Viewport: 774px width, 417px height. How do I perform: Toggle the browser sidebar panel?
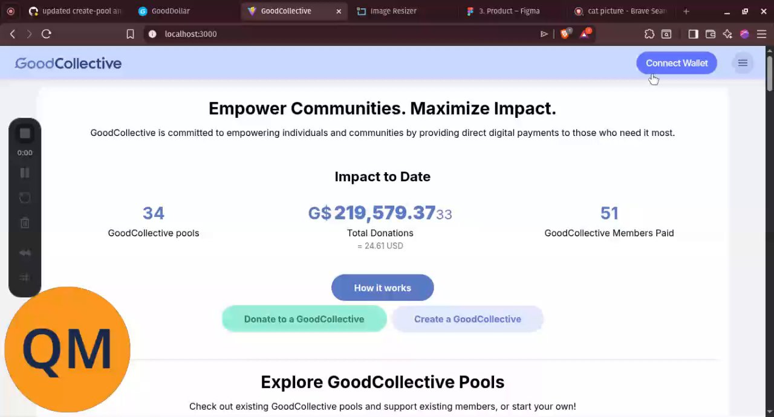click(x=693, y=34)
